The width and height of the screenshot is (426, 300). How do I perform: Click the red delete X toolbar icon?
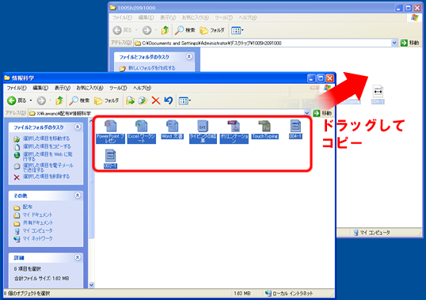pyautogui.click(x=156, y=101)
